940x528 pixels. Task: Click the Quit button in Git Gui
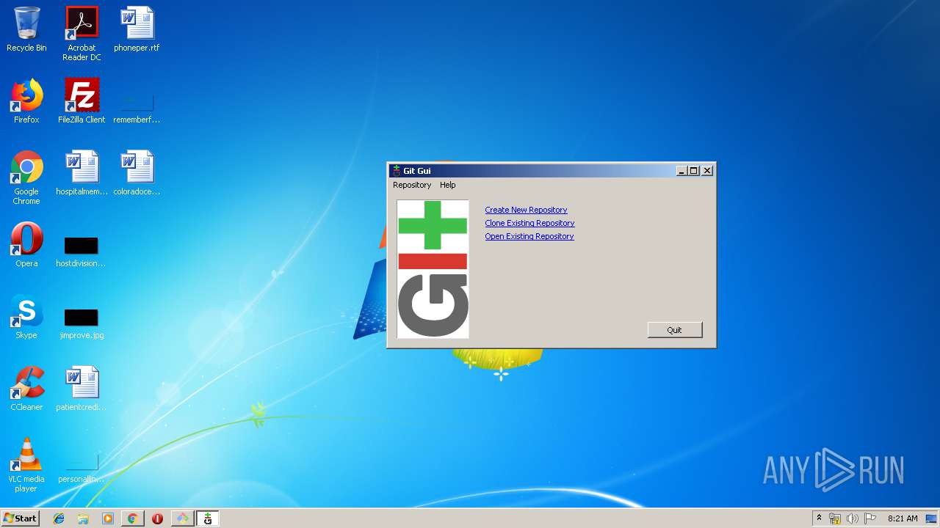pyautogui.click(x=675, y=330)
